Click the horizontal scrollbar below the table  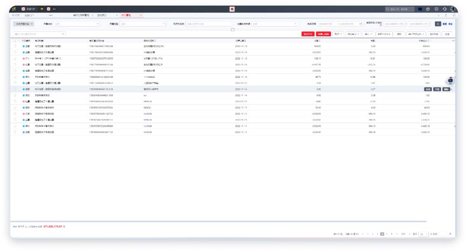(218, 221)
